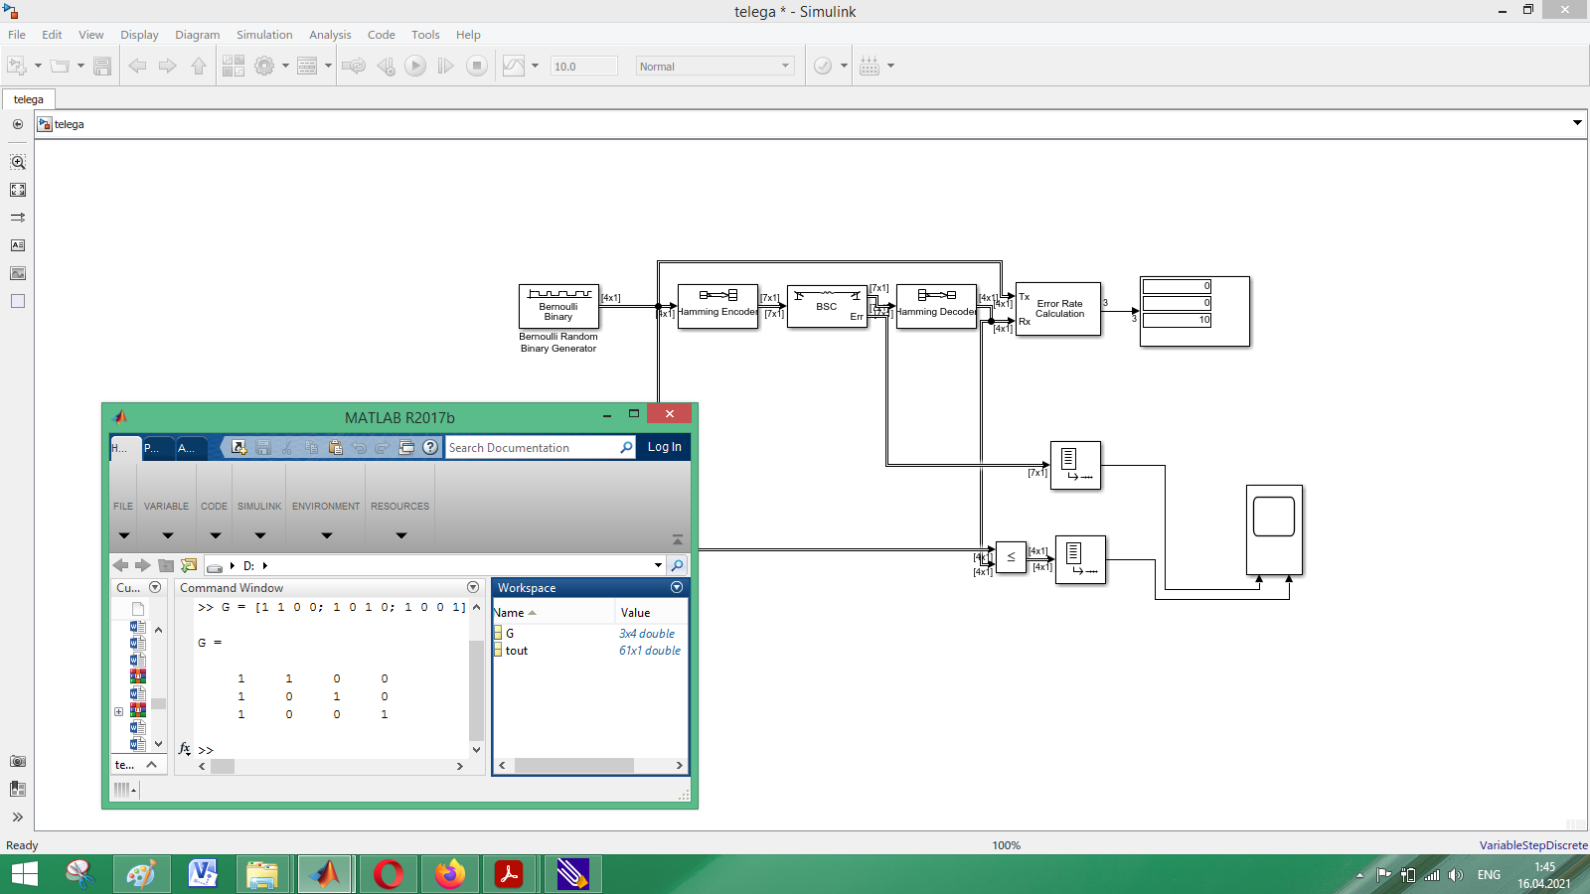Click the Opera icon in Windows taskbar
This screenshot has height=894, width=1590.
tap(388, 874)
